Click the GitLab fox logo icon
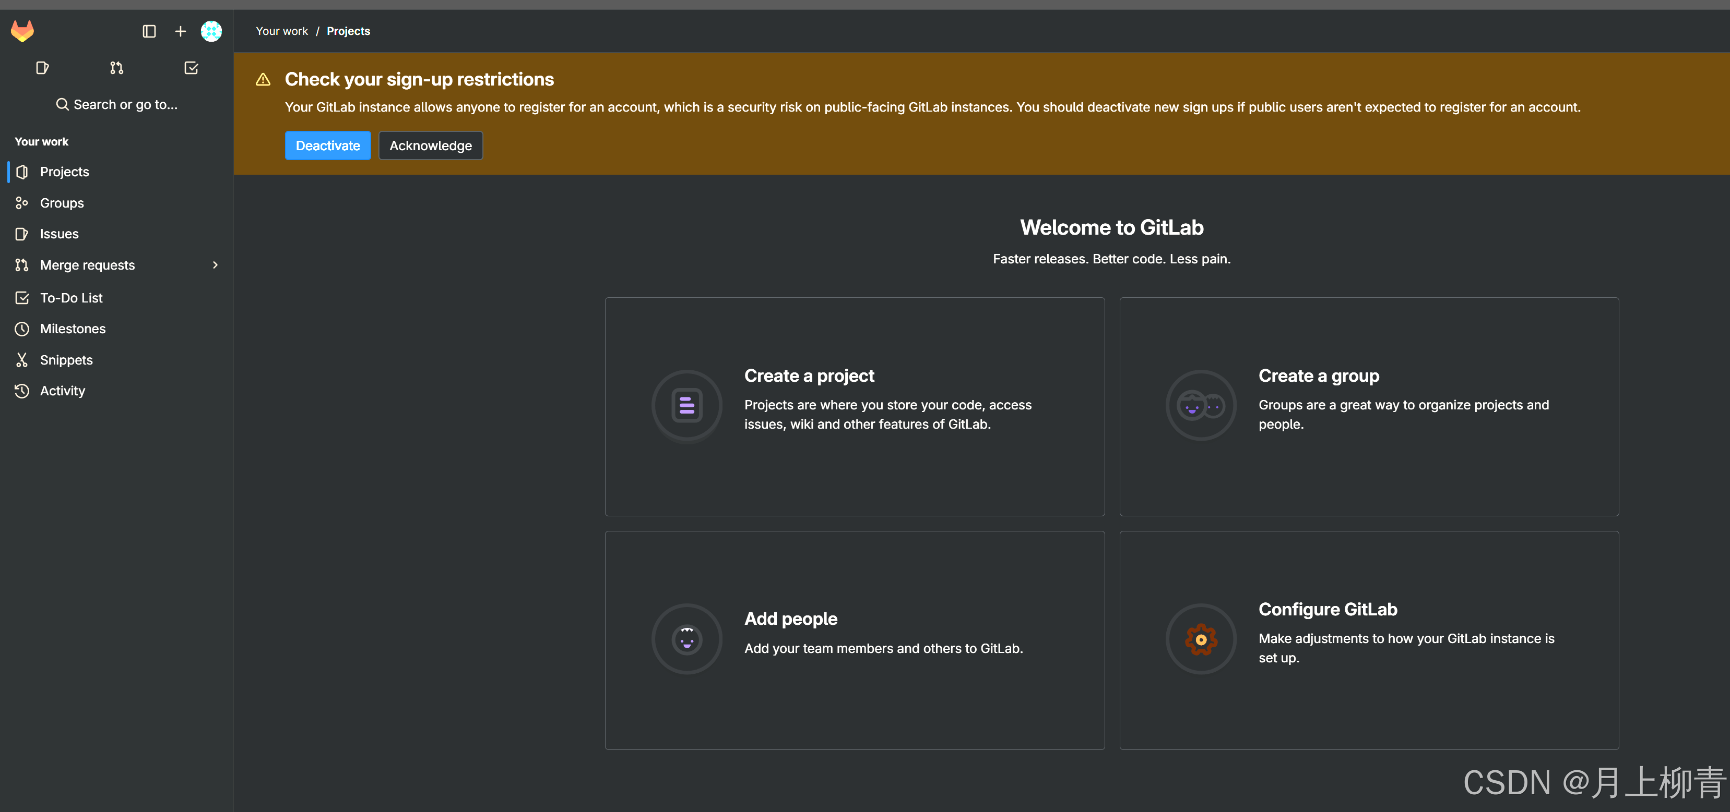The width and height of the screenshot is (1730, 812). 22,31
